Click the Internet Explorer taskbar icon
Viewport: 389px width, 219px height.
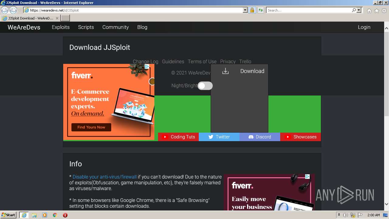click(x=24, y=215)
